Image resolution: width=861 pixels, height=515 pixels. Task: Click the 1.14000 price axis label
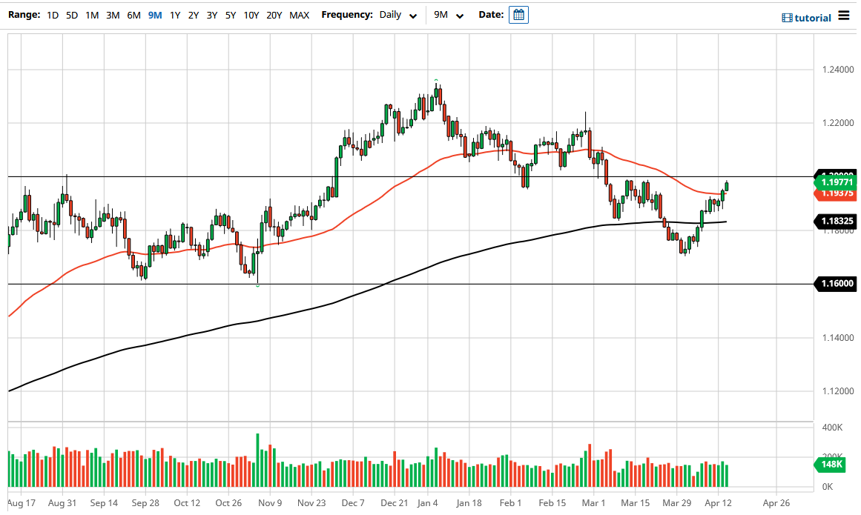pyautogui.click(x=838, y=338)
